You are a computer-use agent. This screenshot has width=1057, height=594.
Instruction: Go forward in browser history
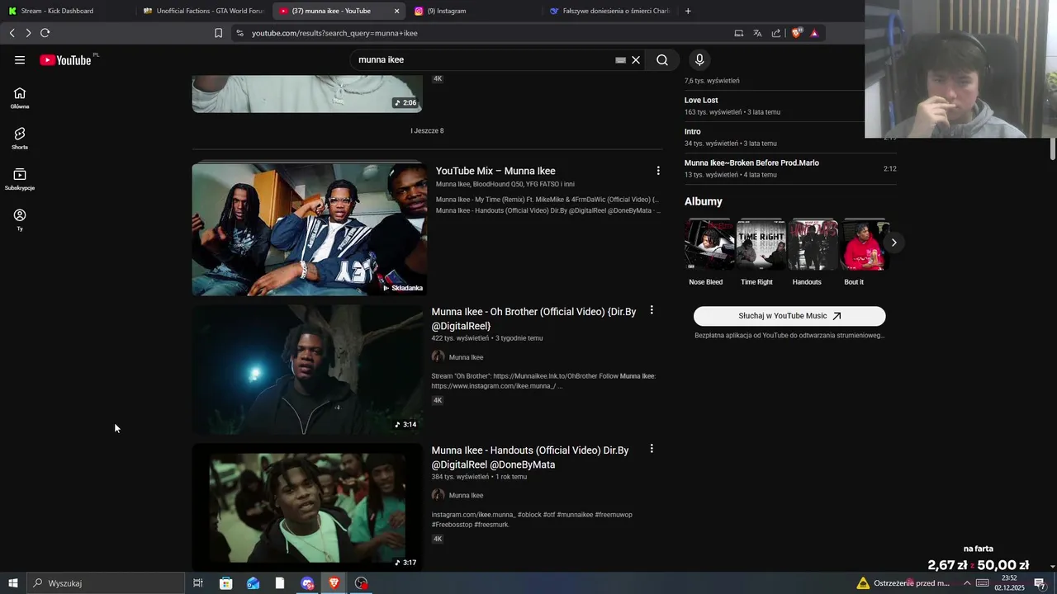[x=28, y=33]
